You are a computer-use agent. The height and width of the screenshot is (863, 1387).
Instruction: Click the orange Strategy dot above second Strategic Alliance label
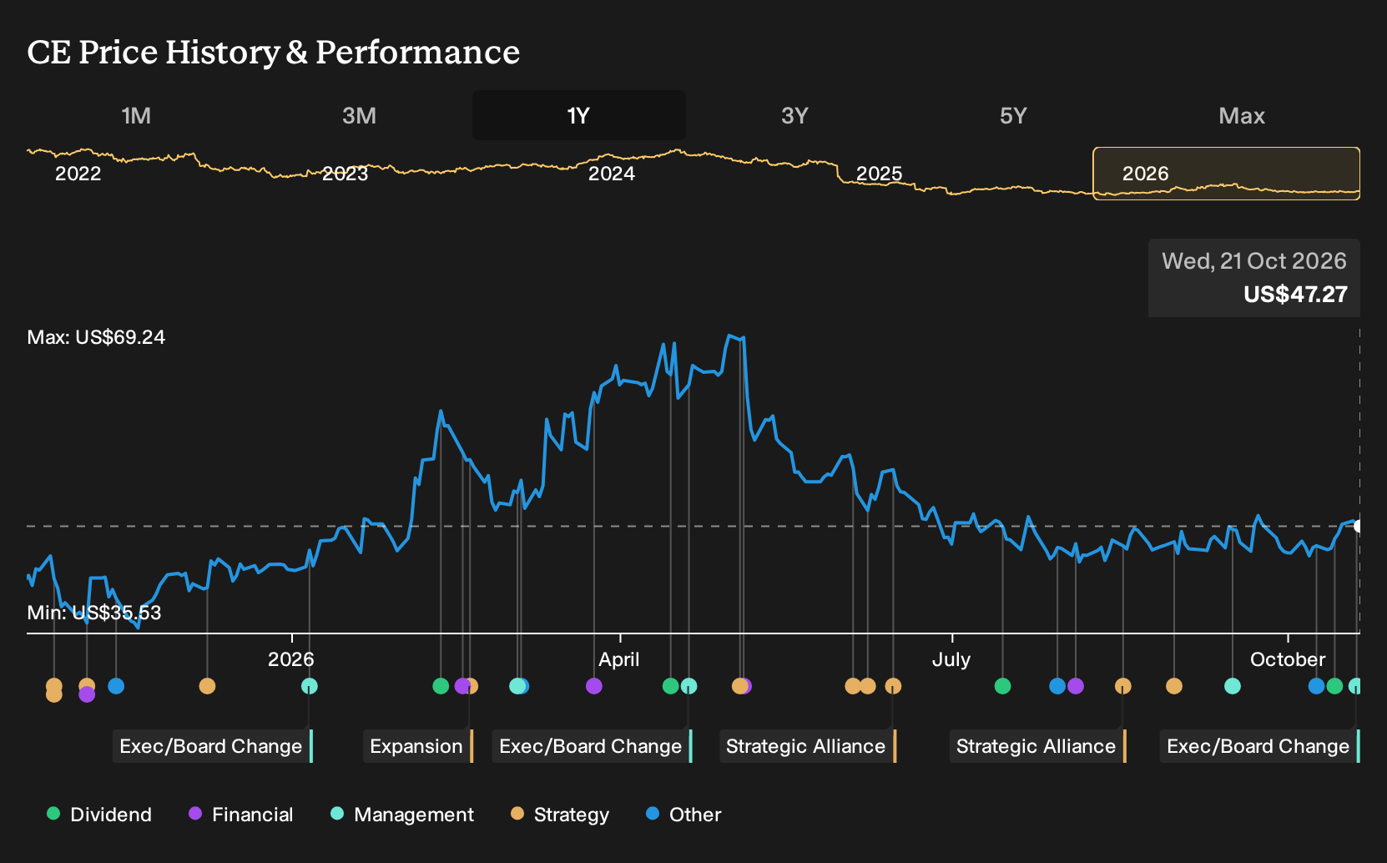(1123, 686)
